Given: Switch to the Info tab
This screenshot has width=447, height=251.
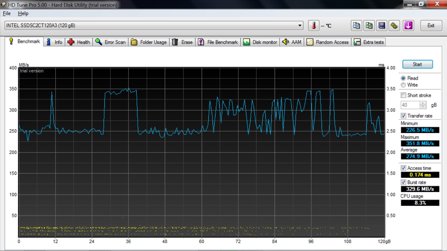Looking at the screenshot, I should pyautogui.click(x=54, y=42).
